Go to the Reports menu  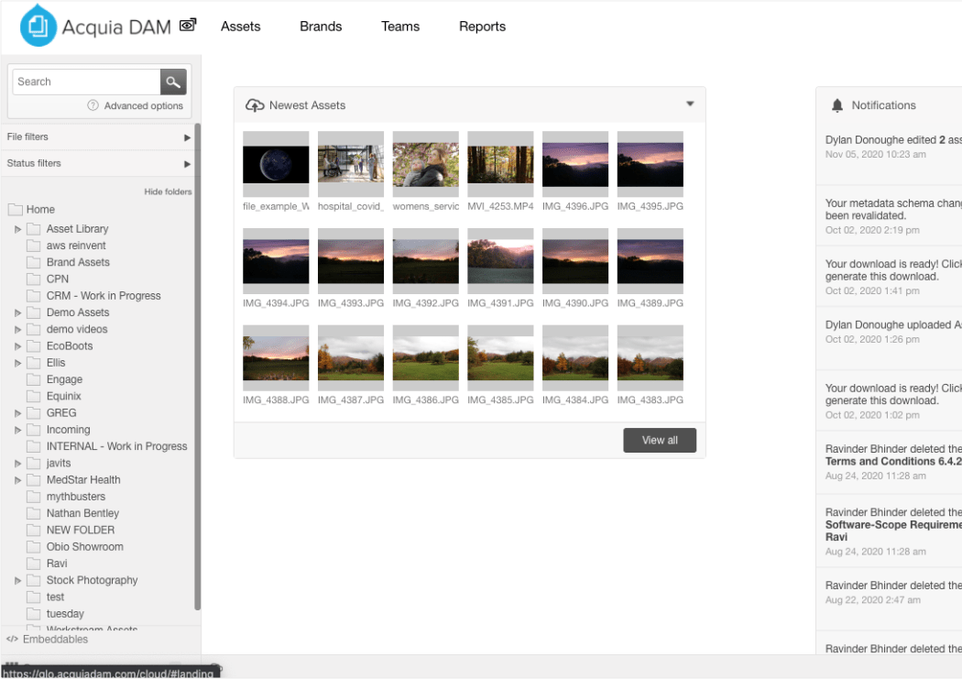482,27
